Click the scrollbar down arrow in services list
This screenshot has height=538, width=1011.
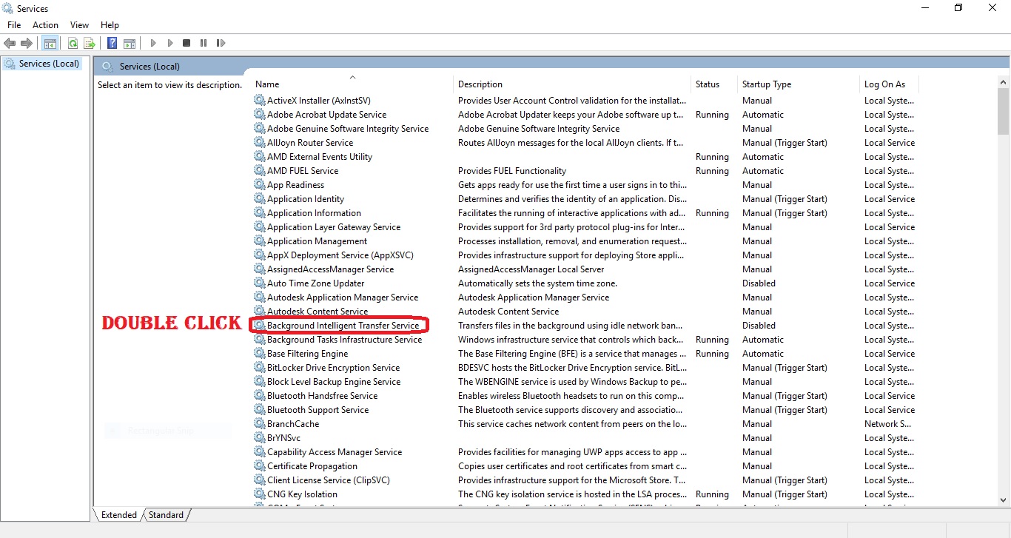pos(1003,500)
